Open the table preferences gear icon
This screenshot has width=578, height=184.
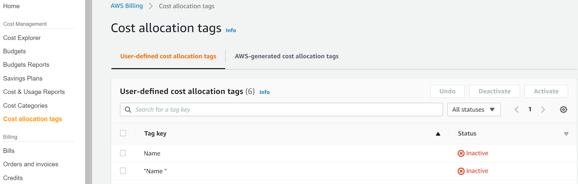pos(563,110)
